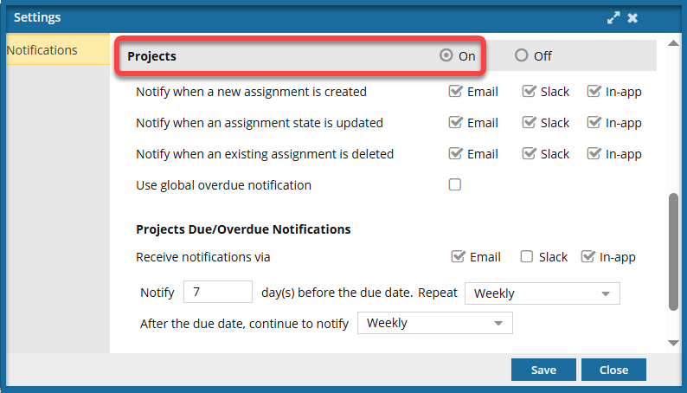Expand the Settings dialog to full size
This screenshot has width=687, height=393.
pos(613,18)
